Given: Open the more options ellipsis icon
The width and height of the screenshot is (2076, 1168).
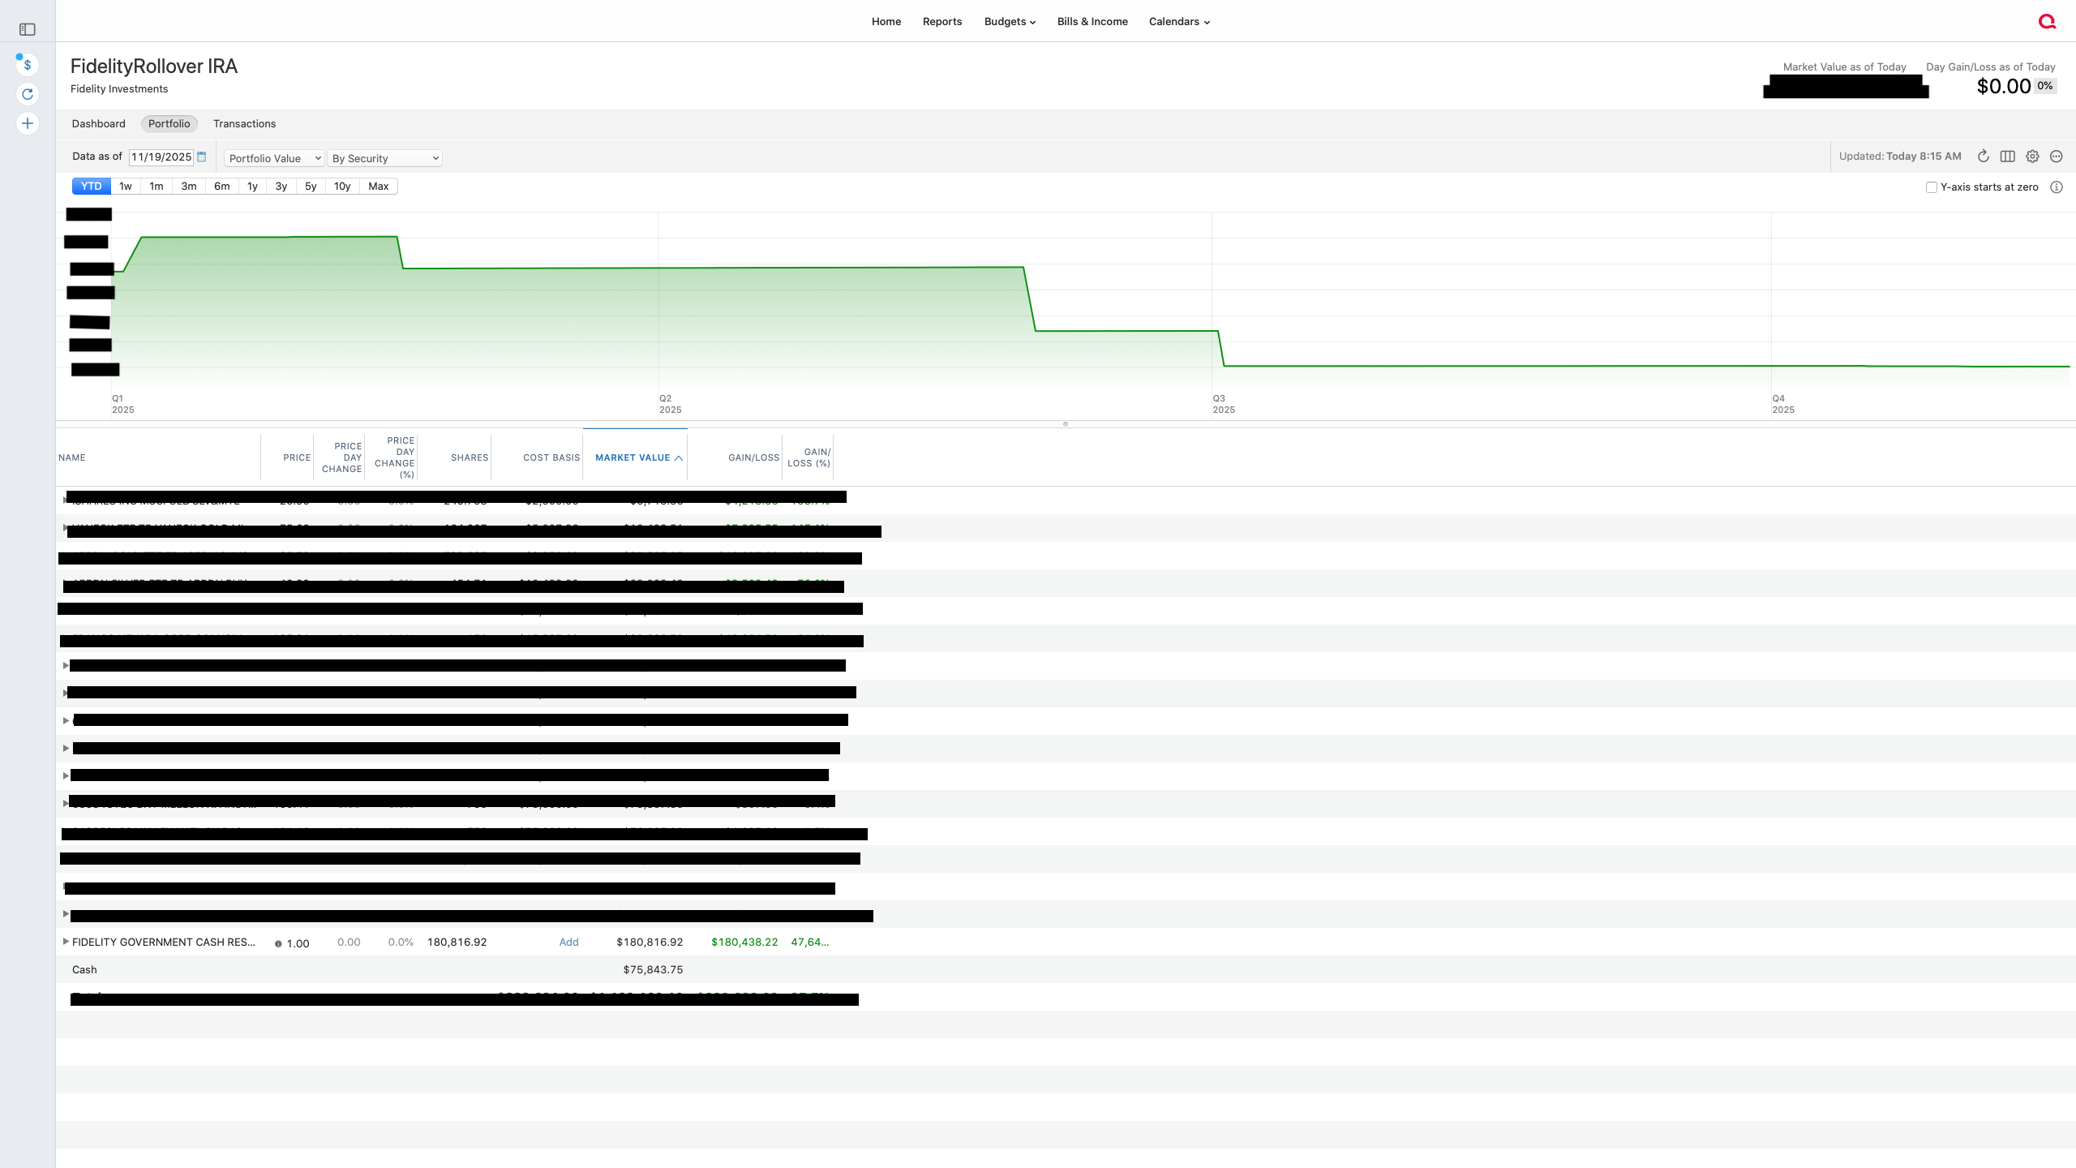Looking at the screenshot, I should click(2057, 157).
